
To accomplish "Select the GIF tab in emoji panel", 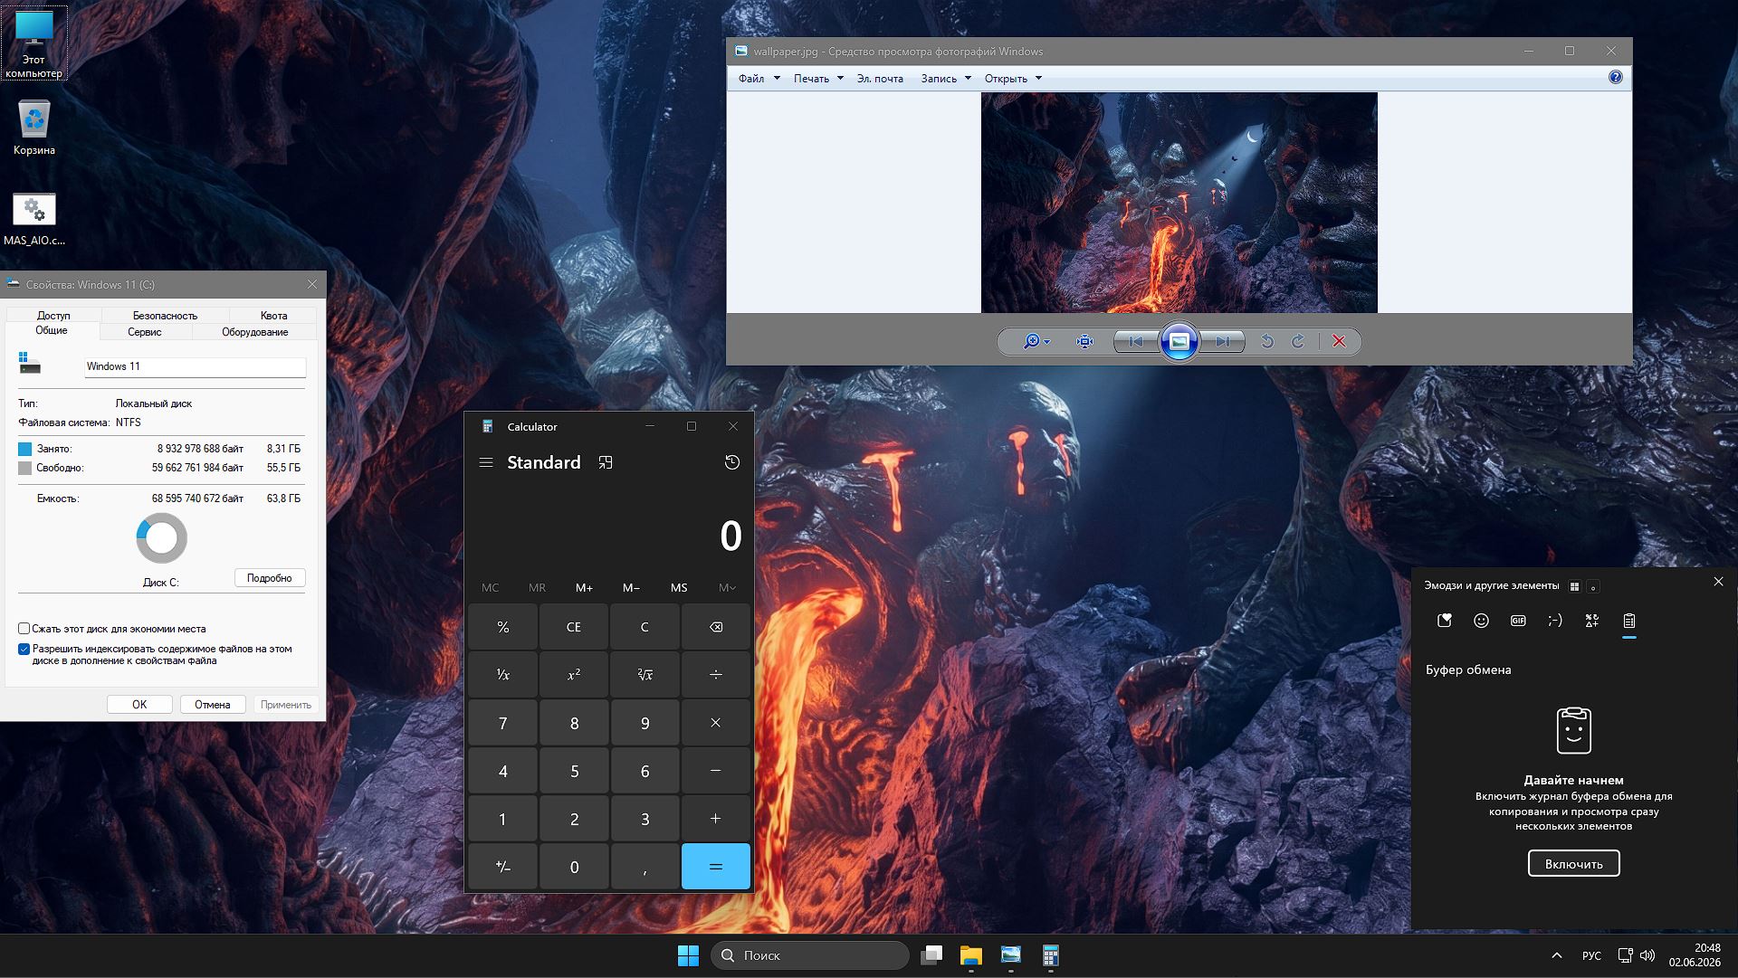I will coord(1518,621).
